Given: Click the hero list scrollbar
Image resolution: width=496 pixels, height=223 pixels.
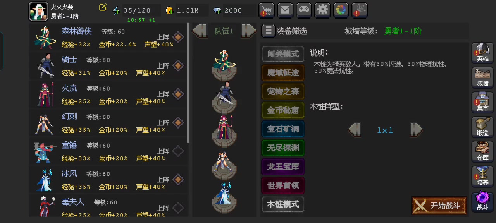Looking at the screenshot, I should coord(188,83).
